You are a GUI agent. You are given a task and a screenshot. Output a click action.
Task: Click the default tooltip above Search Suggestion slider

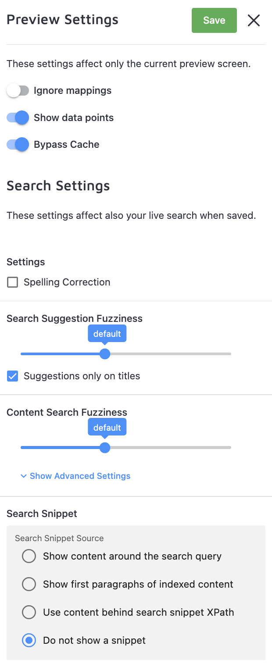coord(107,334)
